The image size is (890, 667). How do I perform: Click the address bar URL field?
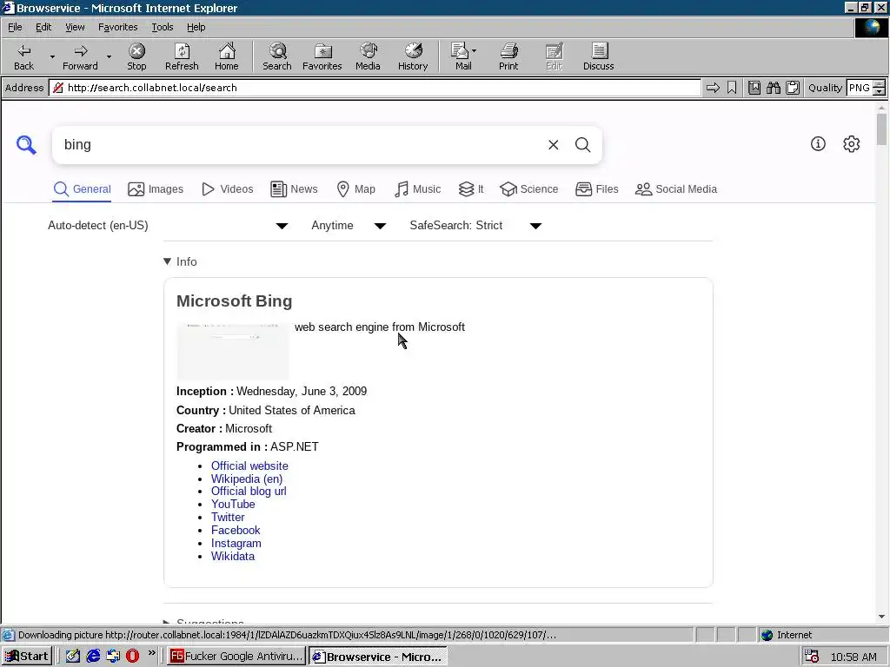pos(375,88)
